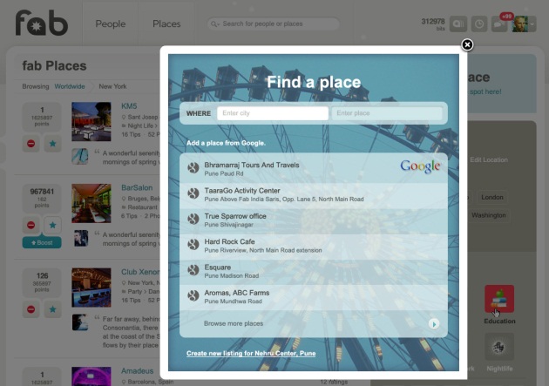Click the reviewer avatar under Club Xenon
The height and width of the screenshot is (386, 549).
(80, 322)
